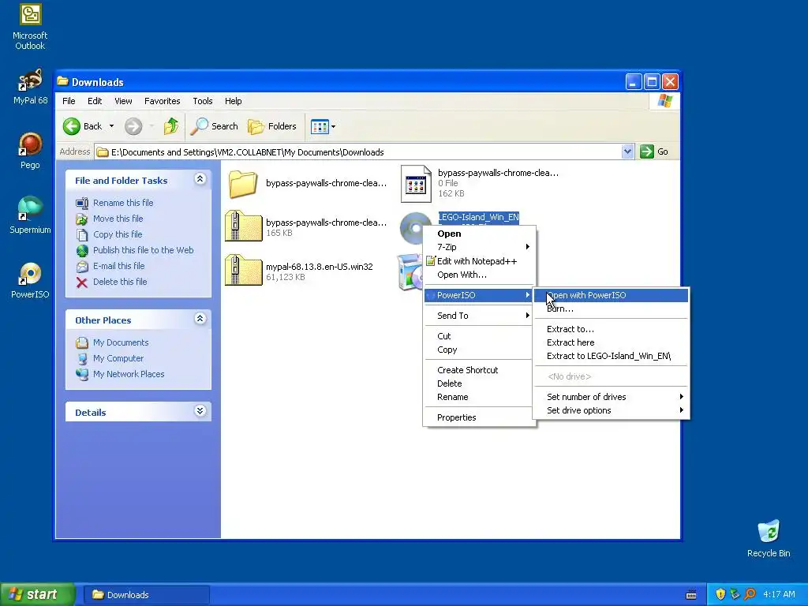Open the Edit menu

(x=95, y=101)
